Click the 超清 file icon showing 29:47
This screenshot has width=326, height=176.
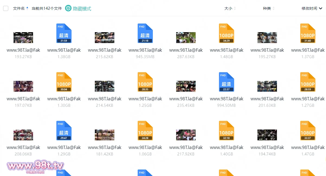click(x=64, y=131)
